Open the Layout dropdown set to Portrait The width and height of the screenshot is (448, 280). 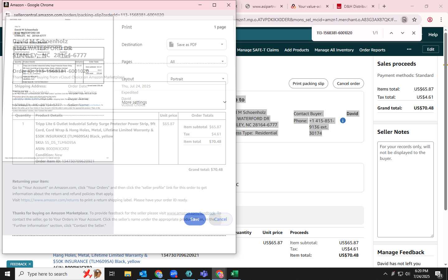[197, 79]
